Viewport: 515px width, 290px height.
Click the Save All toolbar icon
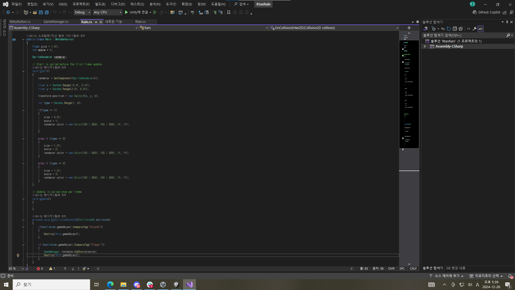[x=47, y=12]
